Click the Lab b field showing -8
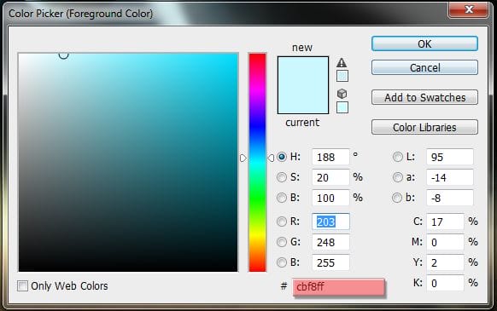Image resolution: width=497 pixels, height=311 pixels. coord(450,198)
